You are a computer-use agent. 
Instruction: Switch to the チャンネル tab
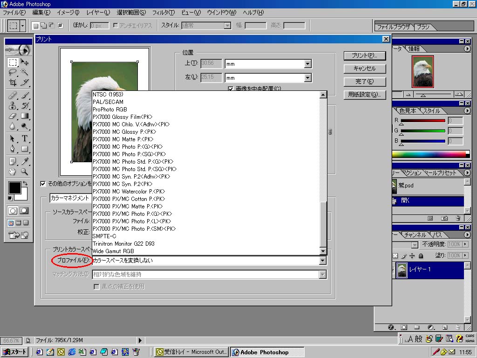[x=415, y=235]
